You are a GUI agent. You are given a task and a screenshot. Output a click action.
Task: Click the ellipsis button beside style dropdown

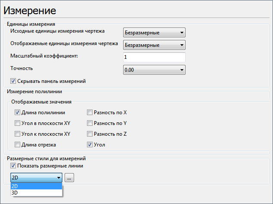[69, 177]
